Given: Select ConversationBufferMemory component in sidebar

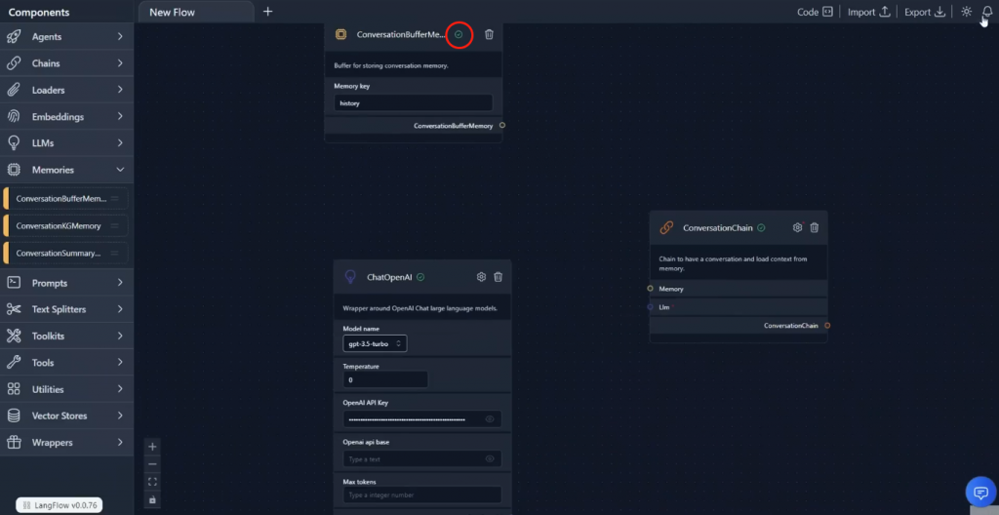Looking at the screenshot, I should pos(65,199).
